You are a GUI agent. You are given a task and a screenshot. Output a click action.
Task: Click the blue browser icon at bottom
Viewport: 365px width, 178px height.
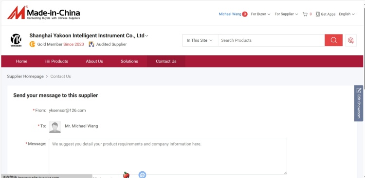click(142, 175)
